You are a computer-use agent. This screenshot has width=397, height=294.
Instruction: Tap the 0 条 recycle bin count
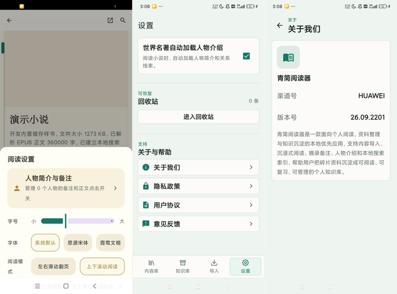[254, 101]
